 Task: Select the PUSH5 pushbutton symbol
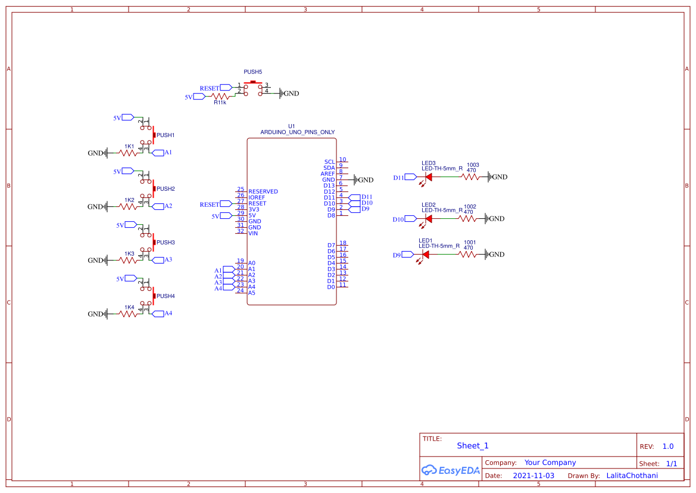(252, 87)
